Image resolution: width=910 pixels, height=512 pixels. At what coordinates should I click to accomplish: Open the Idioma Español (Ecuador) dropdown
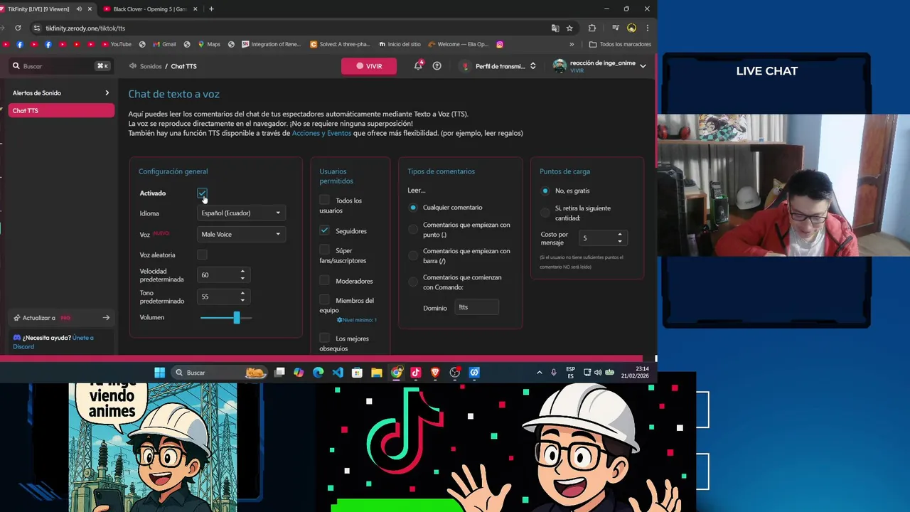[241, 213]
